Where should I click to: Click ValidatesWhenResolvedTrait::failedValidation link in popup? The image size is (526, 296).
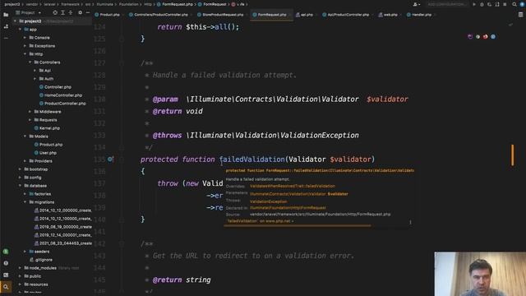(x=293, y=186)
